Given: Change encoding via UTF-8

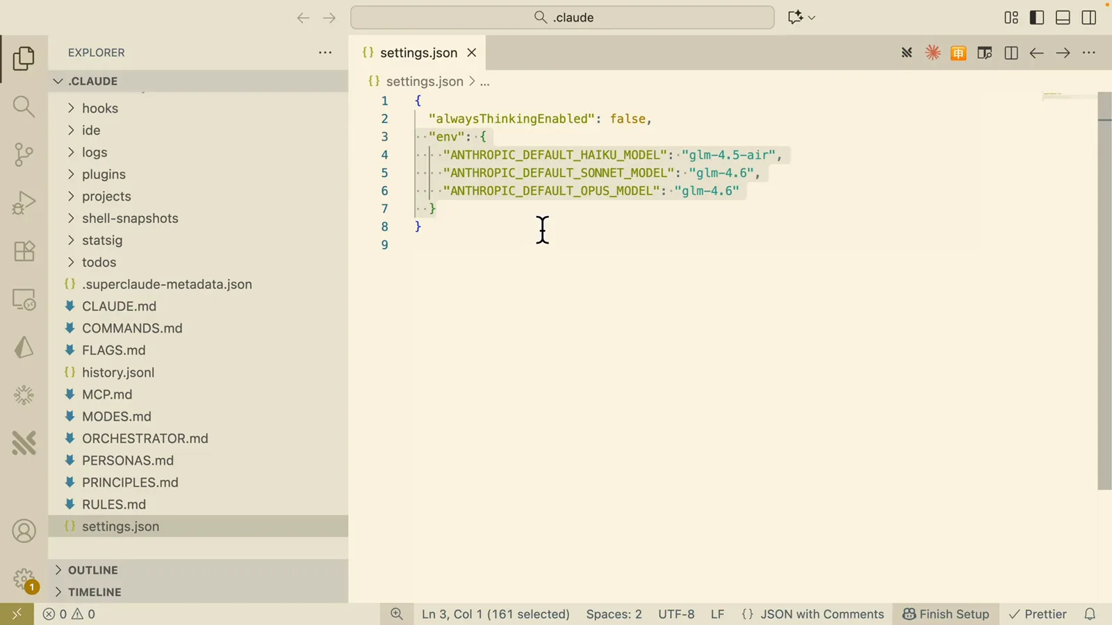Looking at the screenshot, I should click(676, 614).
